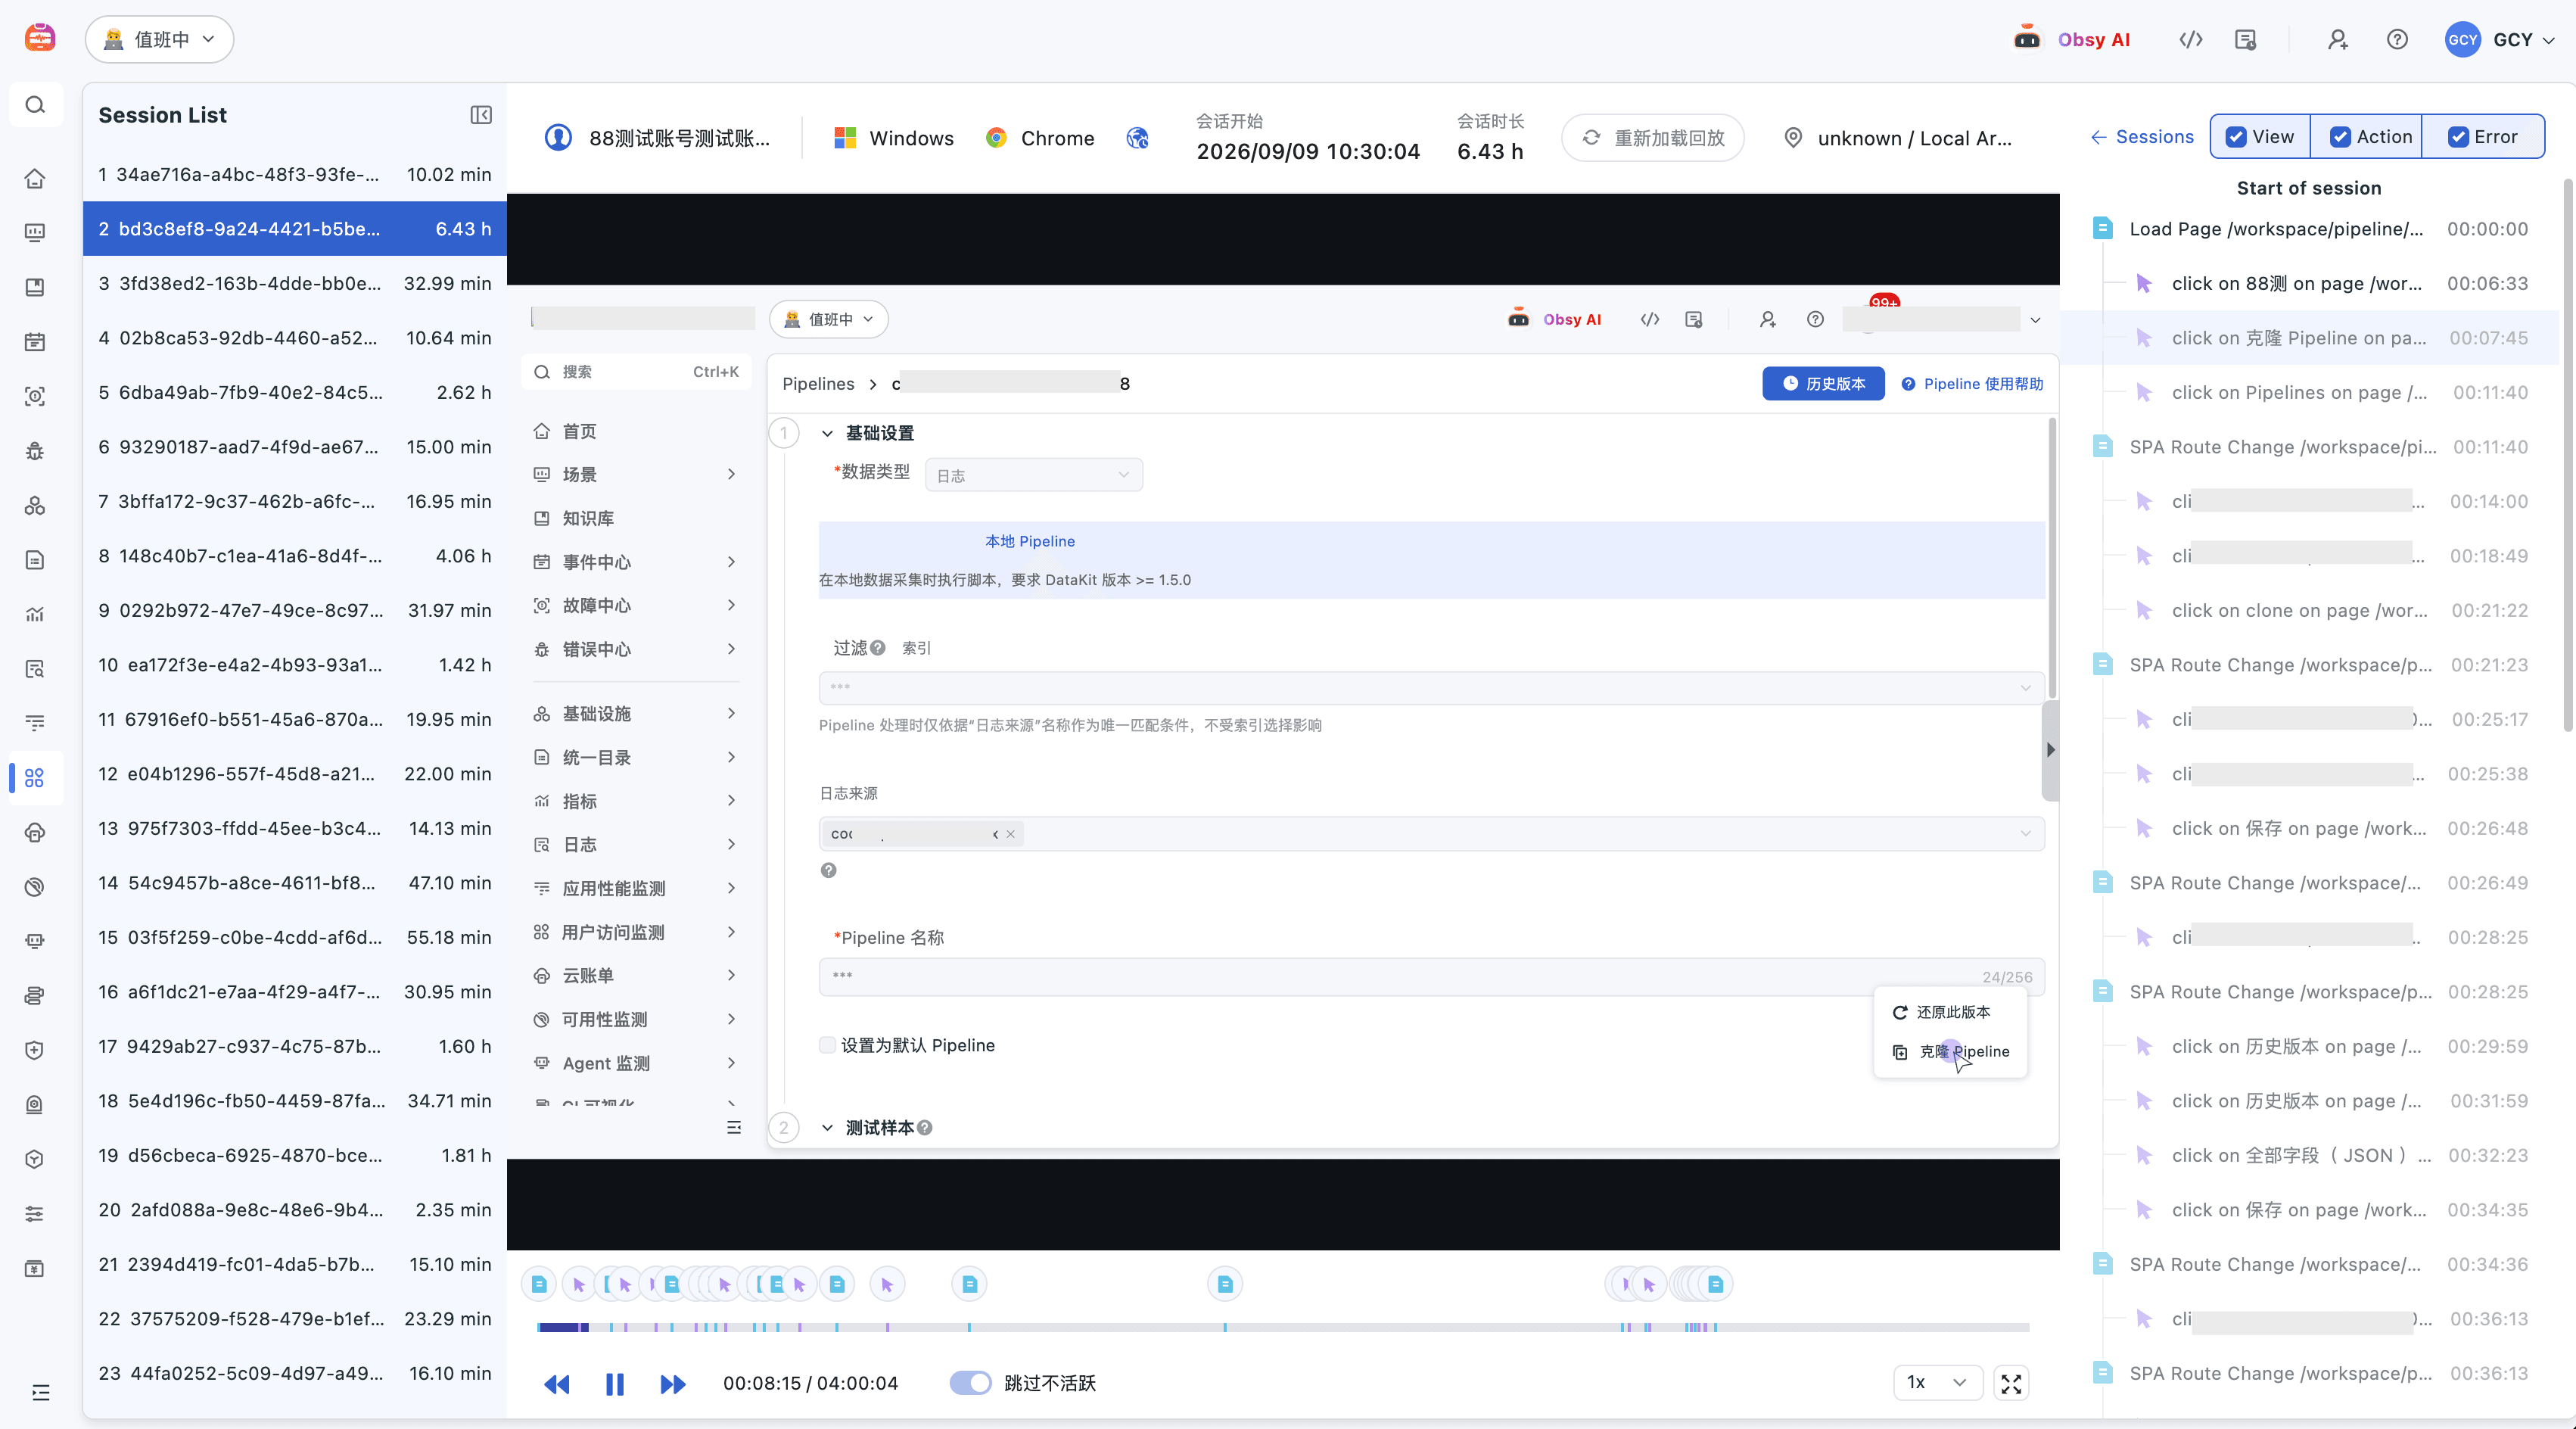Collapse the Session List panel
2576x1429 pixels.
point(481,115)
